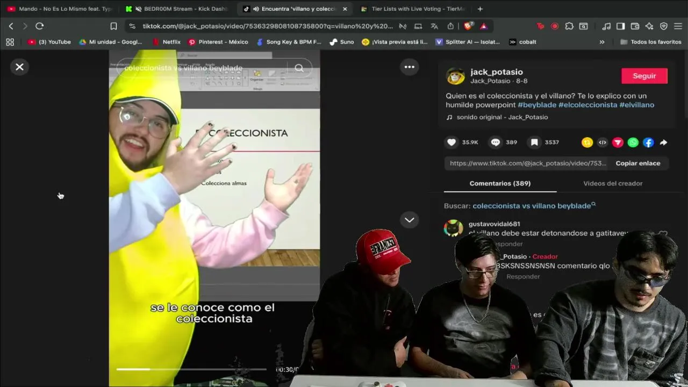
Task: Open the #elcoleccionista hashtag
Action: point(587,105)
